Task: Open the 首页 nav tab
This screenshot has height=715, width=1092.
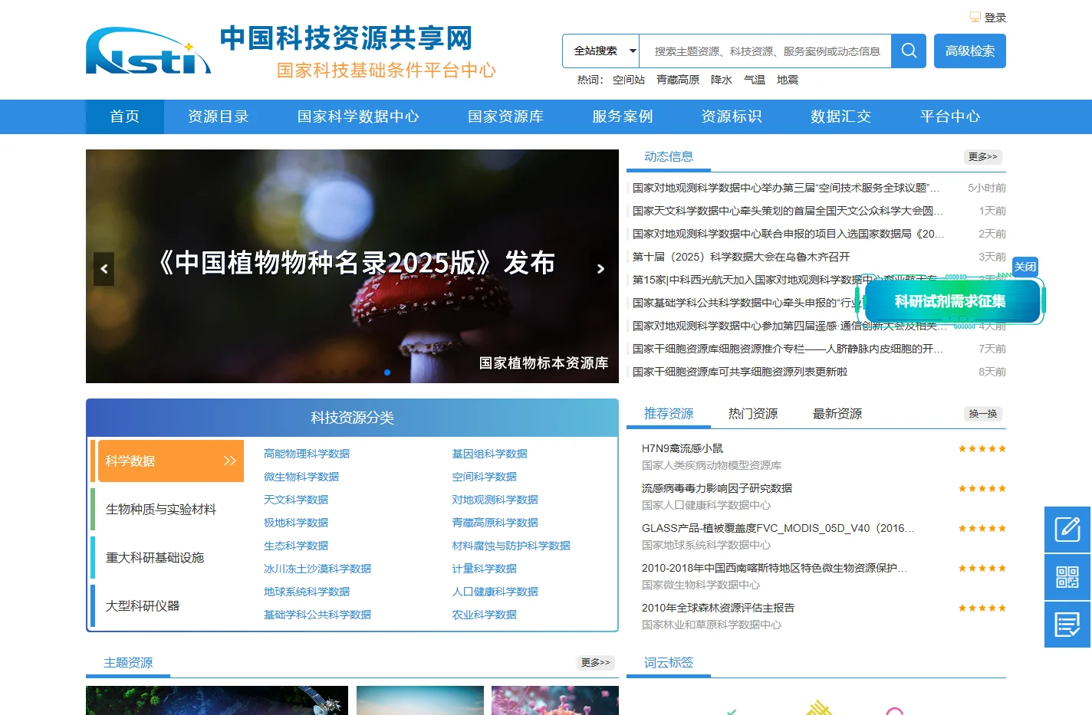Action: pyautogui.click(x=125, y=116)
